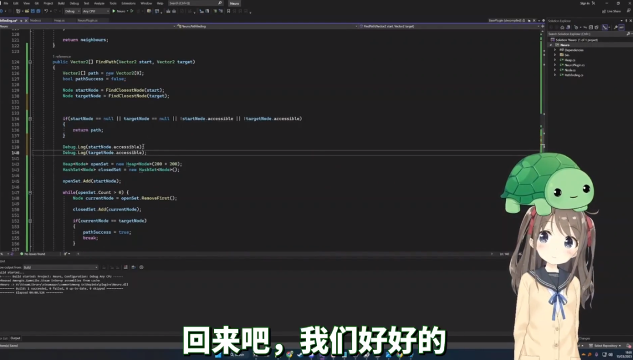Close the Pathfinding.cs tab
This screenshot has width=633, height=360.
pyautogui.click(x=26, y=21)
